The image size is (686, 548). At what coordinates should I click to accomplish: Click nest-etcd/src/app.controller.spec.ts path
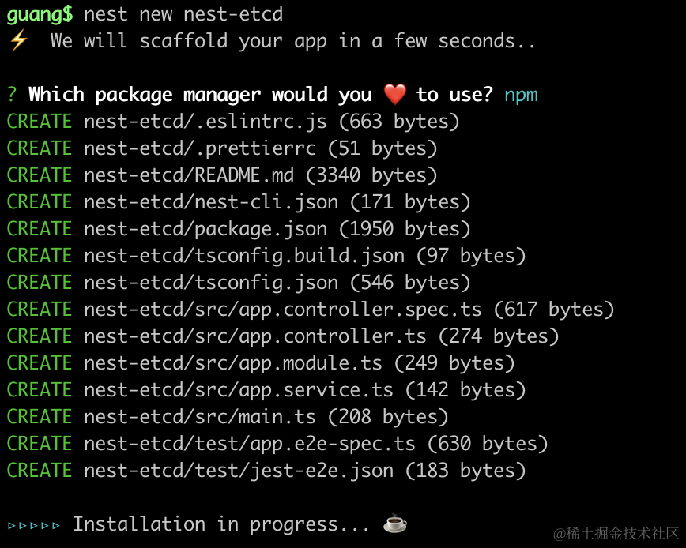point(283,310)
